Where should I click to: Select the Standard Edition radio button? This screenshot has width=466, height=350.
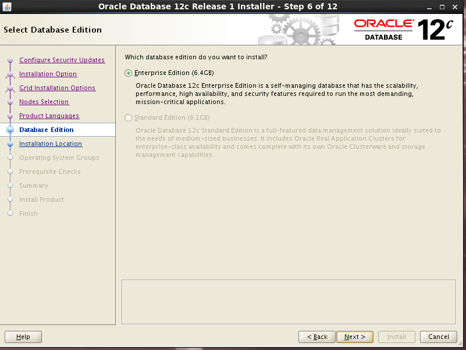click(x=128, y=118)
